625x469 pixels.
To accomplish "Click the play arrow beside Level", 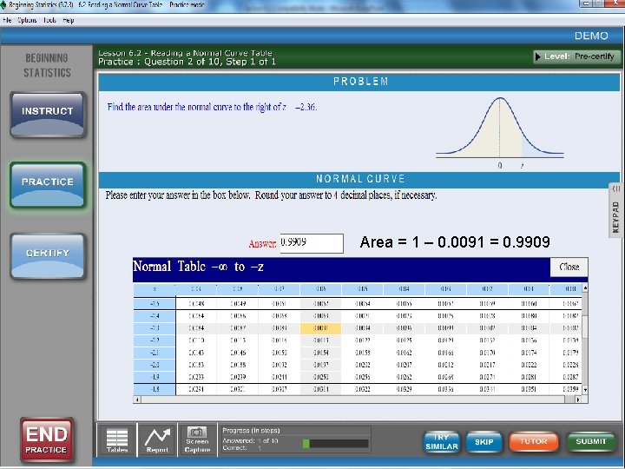I will [537, 56].
